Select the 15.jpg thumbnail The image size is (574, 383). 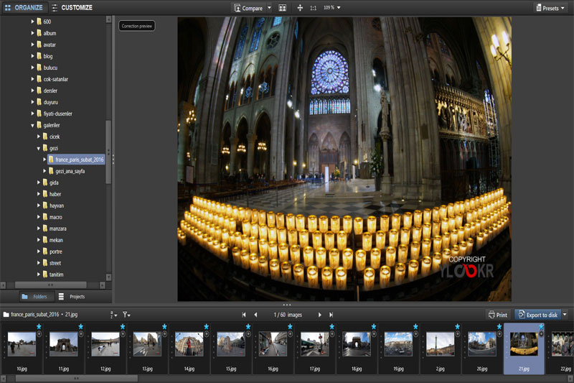[x=231, y=344]
